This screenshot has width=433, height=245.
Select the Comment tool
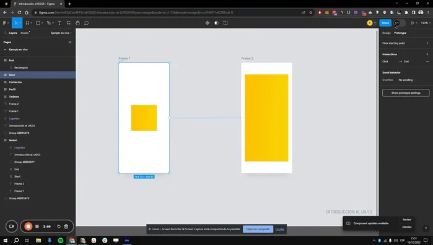(87, 23)
